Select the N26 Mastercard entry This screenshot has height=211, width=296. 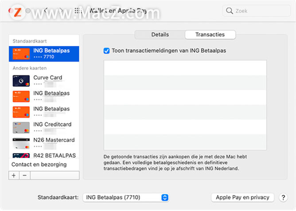(x=44, y=143)
